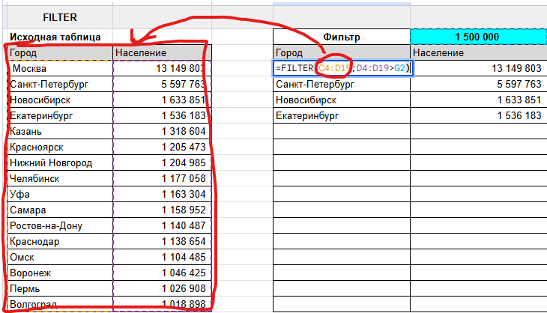The height and width of the screenshot is (313, 547).
Task: Select the cyan 1 500 000 threshold cell
Action: (478, 37)
